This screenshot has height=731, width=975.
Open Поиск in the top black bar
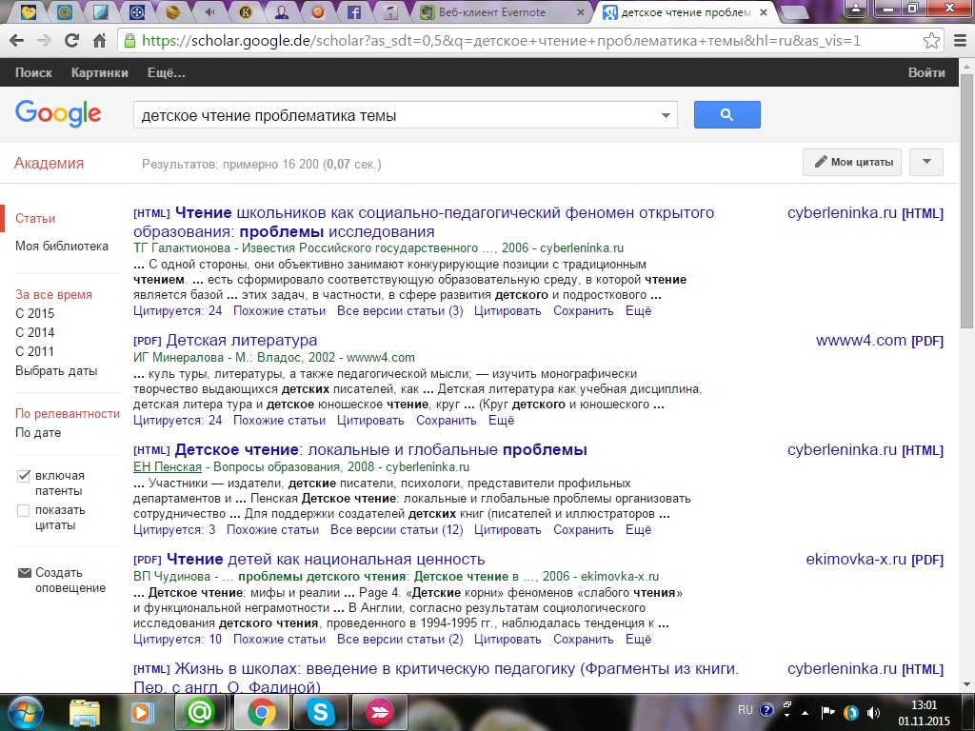33,72
